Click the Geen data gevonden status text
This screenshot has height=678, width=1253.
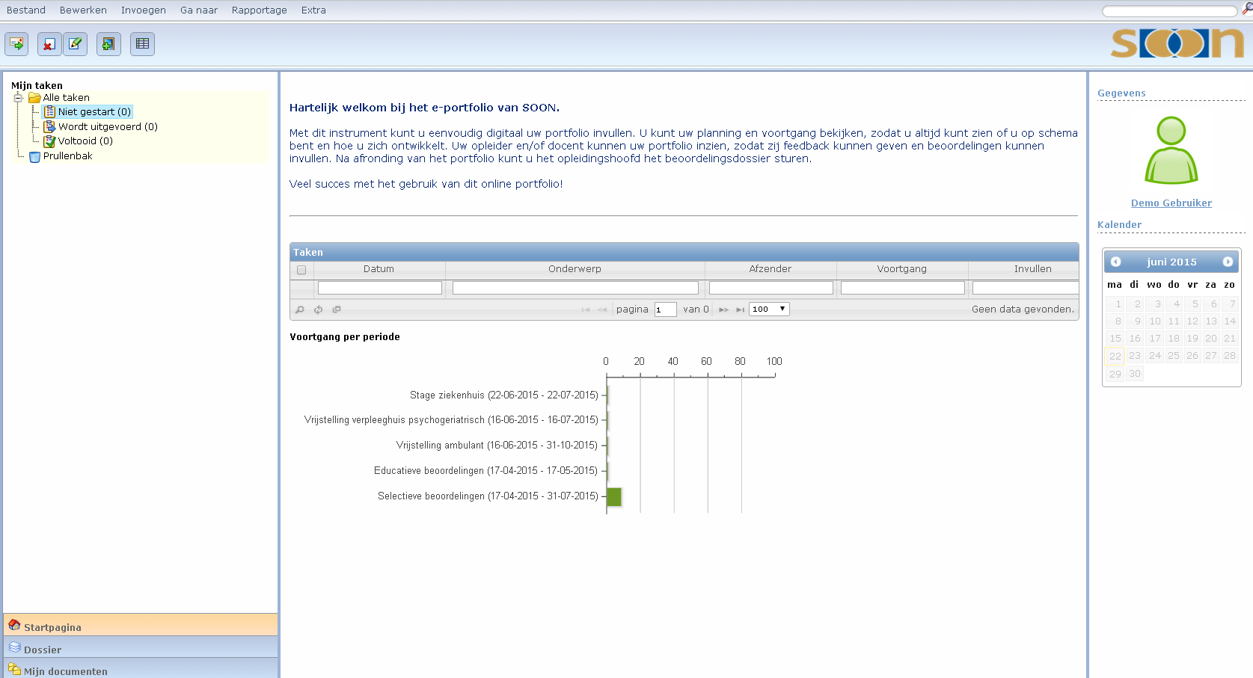(x=1023, y=309)
